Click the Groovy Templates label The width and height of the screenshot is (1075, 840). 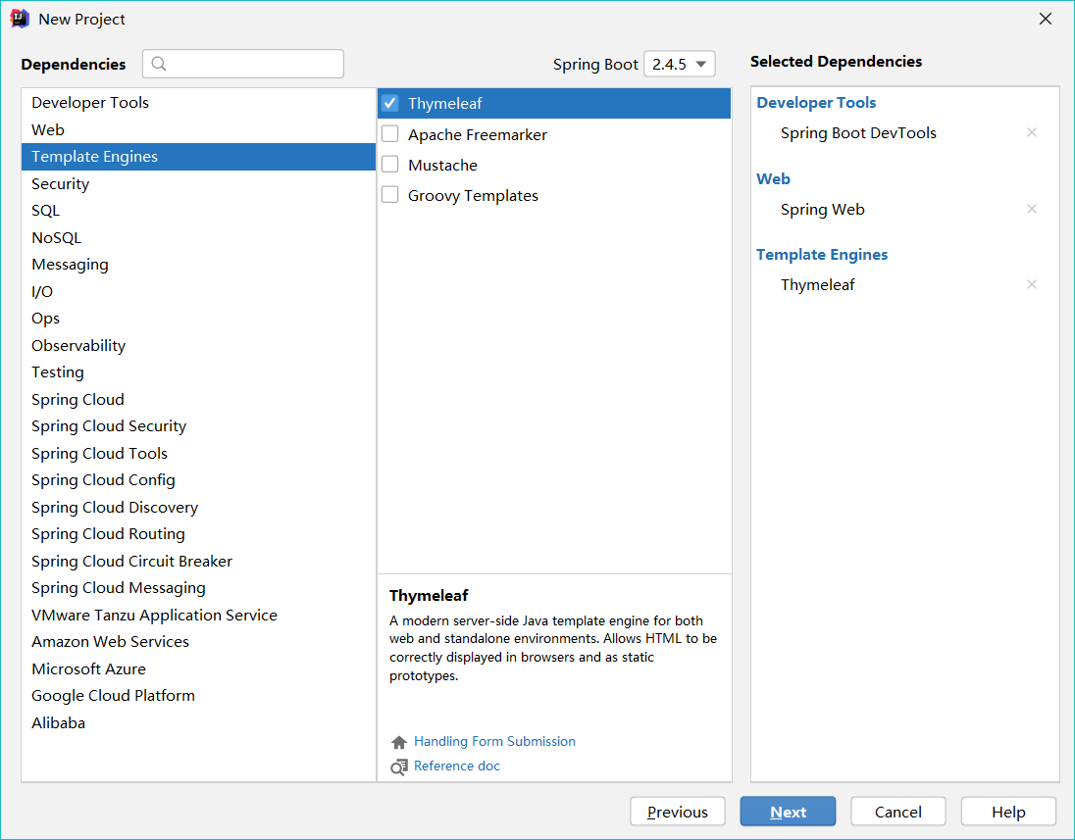click(473, 195)
